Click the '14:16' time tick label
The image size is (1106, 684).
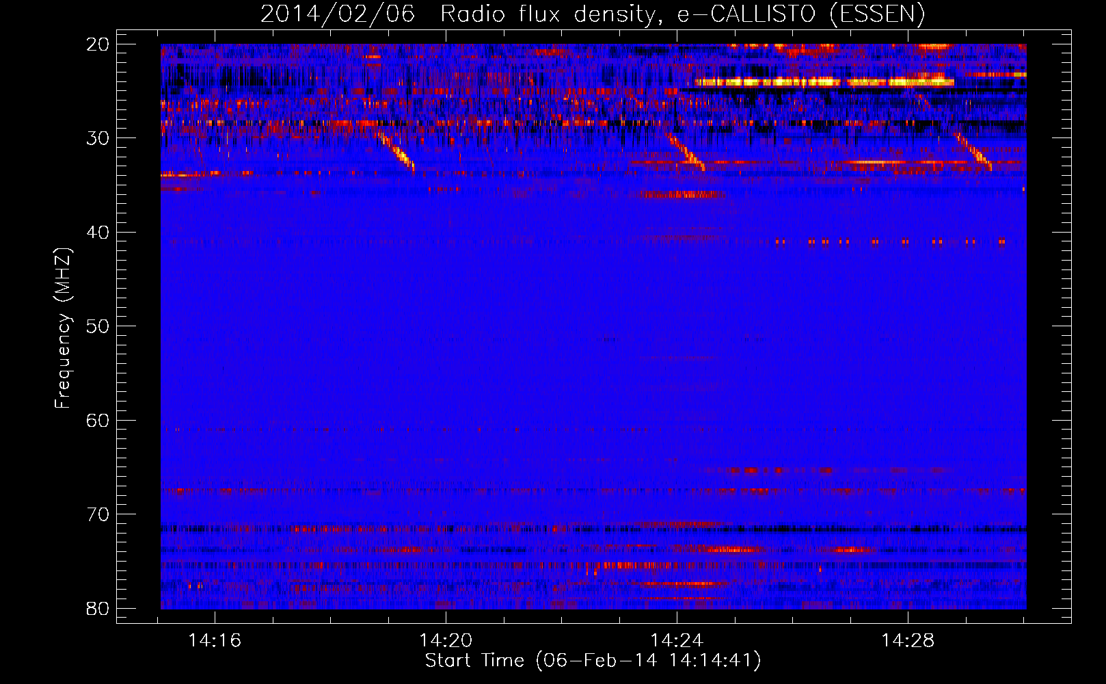(215, 641)
